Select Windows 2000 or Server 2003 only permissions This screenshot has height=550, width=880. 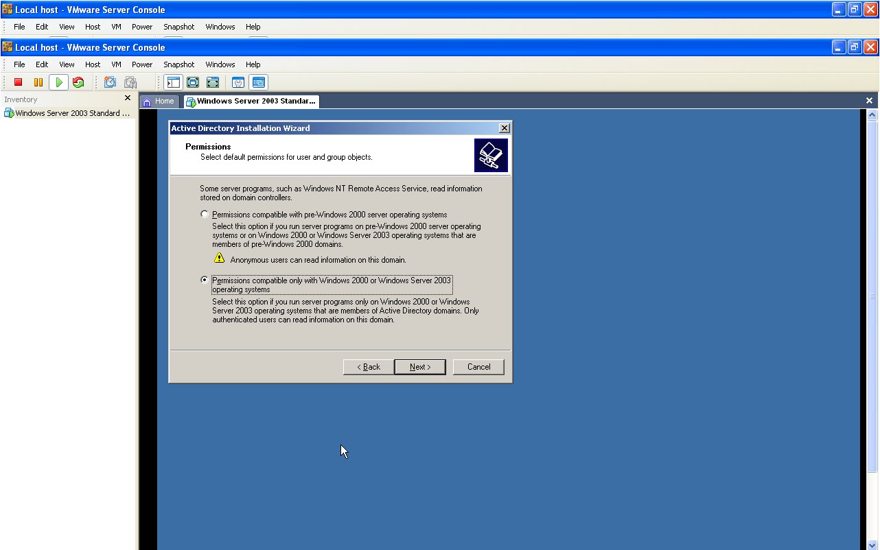(x=204, y=280)
